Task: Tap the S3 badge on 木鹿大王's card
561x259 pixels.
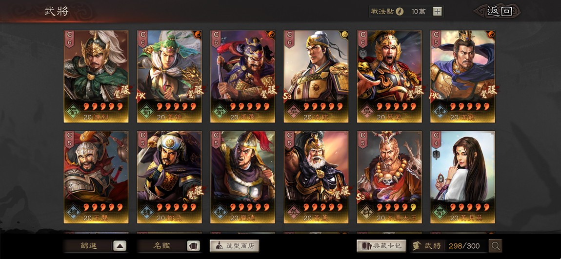Action: click(x=361, y=197)
